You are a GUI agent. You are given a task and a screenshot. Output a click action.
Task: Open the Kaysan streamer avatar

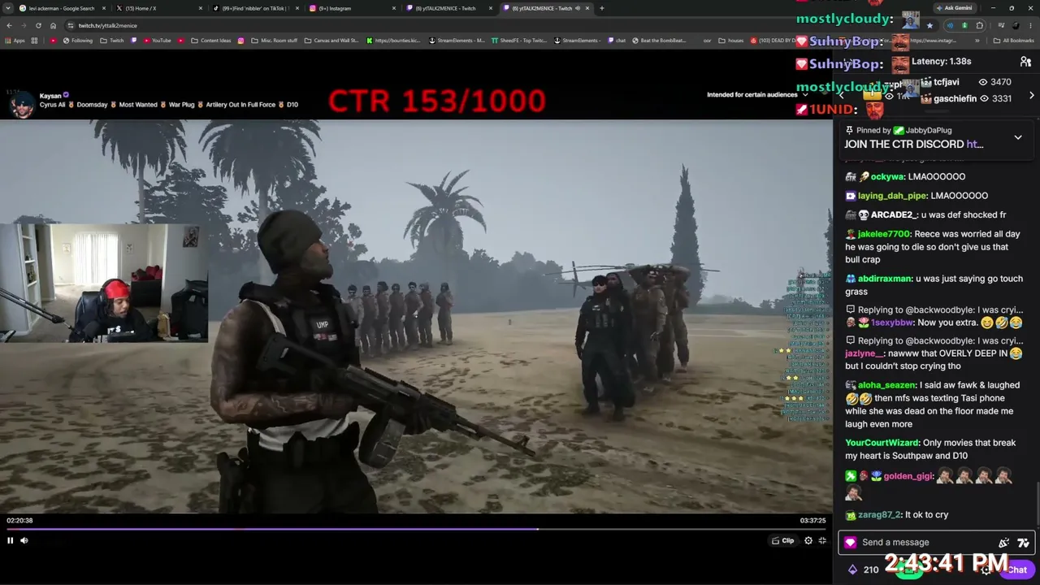pos(23,104)
